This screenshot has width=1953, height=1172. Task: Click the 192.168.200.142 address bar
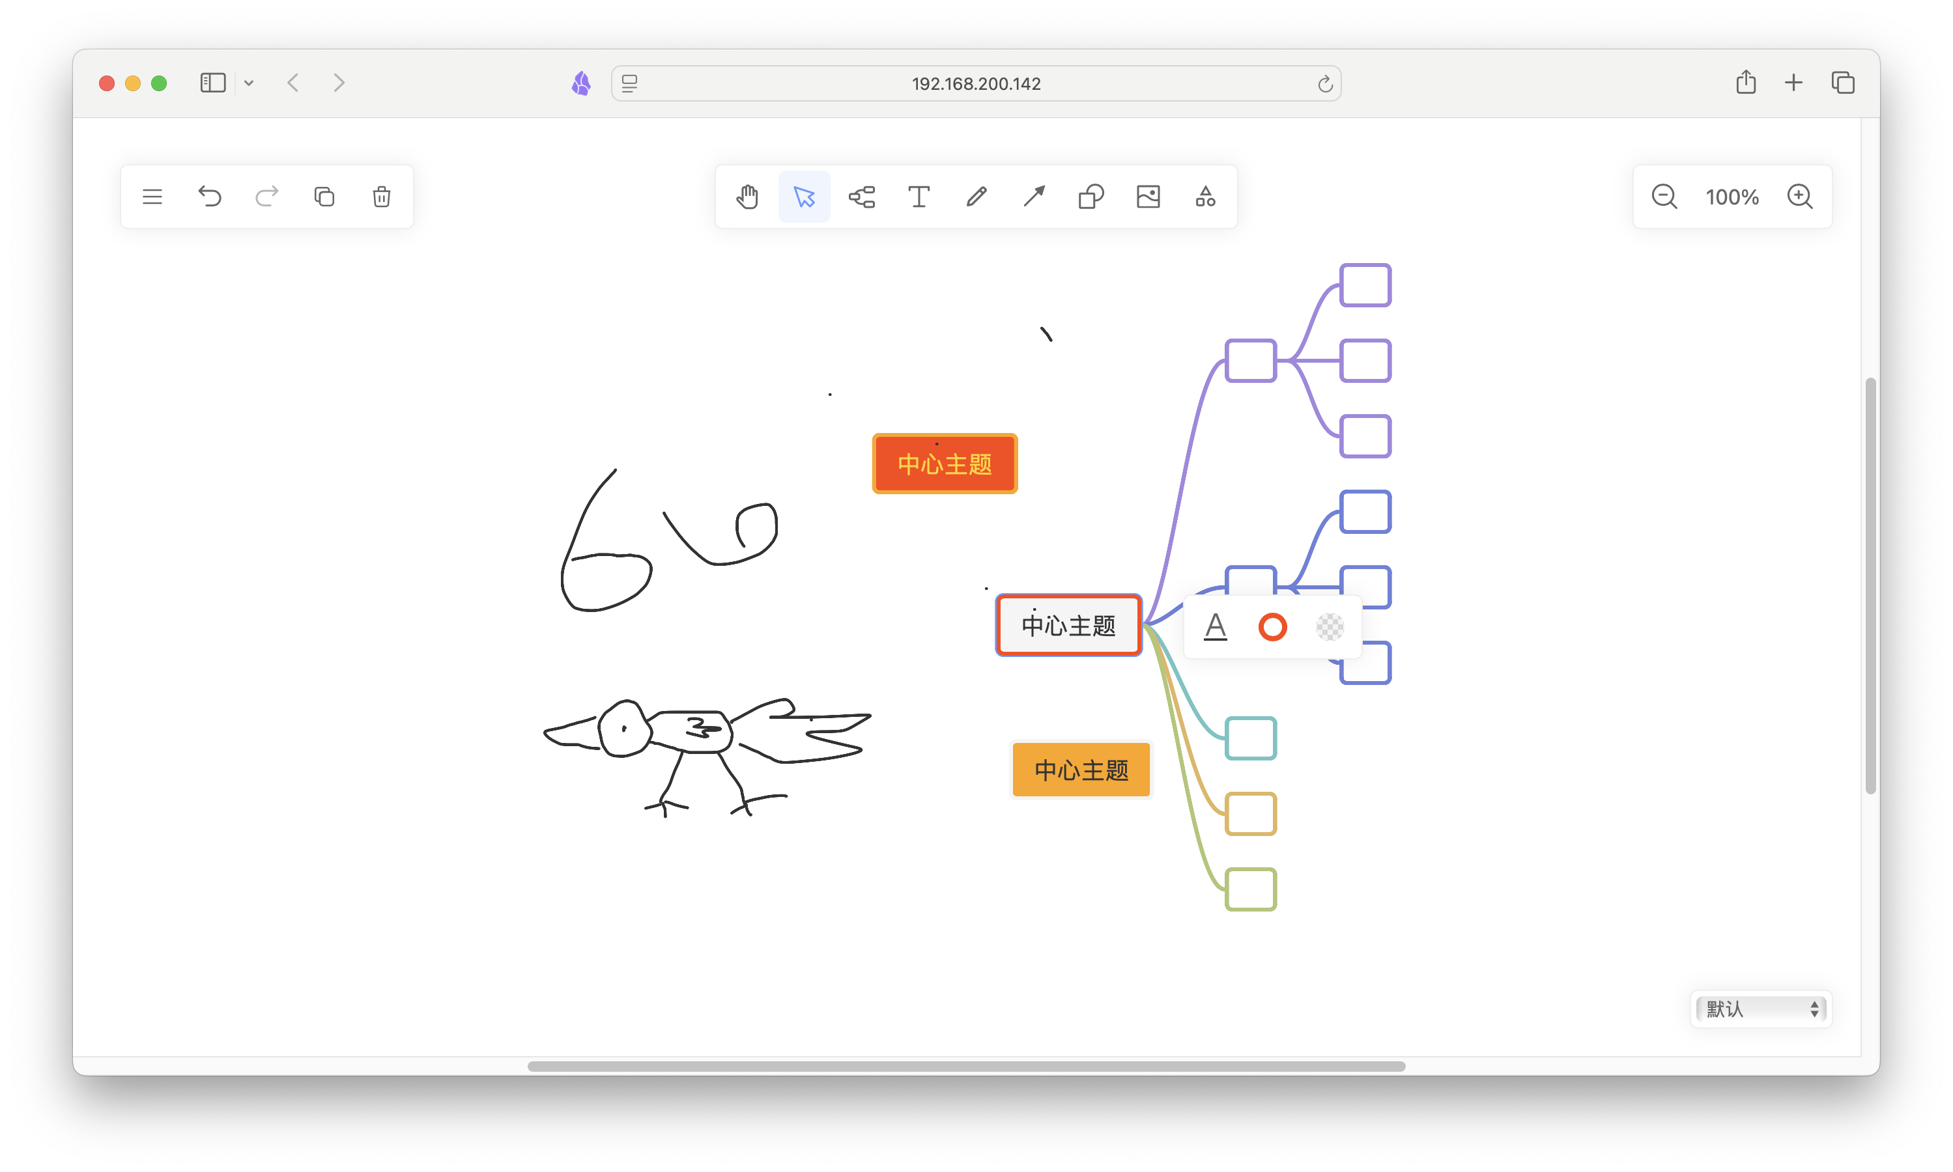point(976,84)
